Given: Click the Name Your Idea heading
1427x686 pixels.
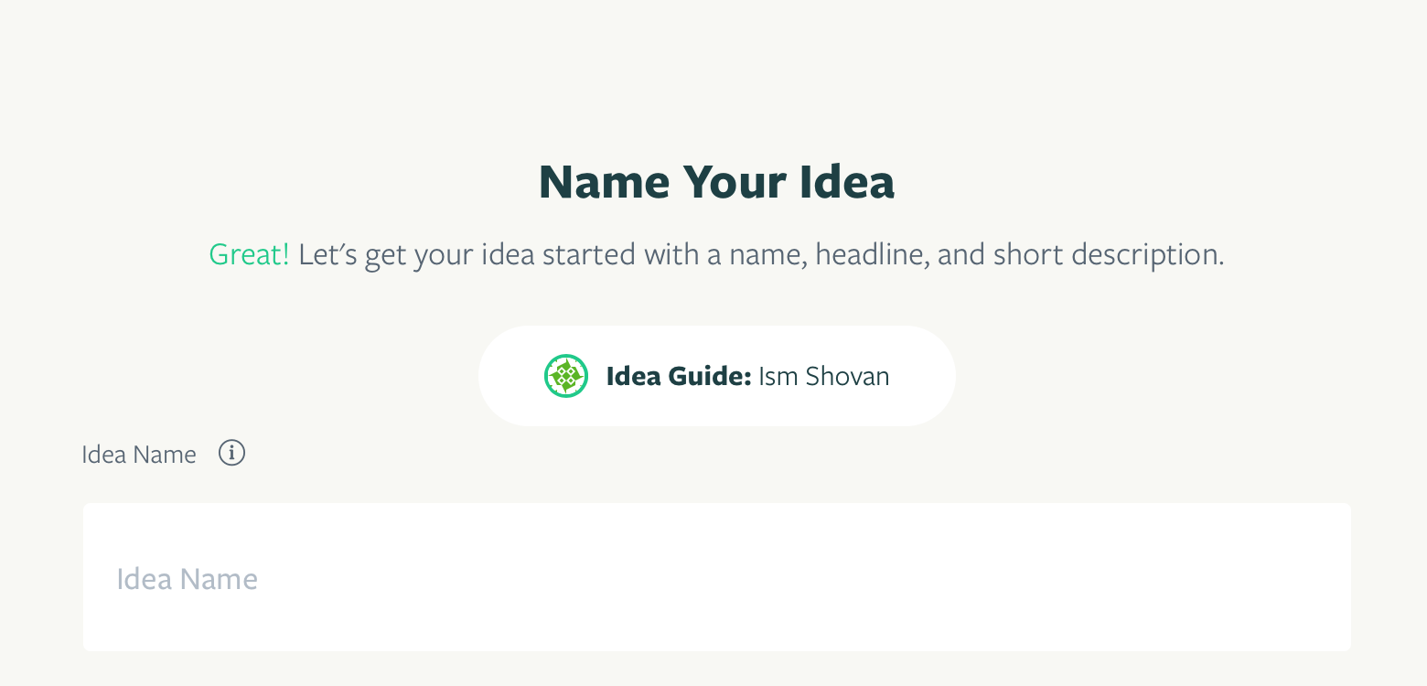Looking at the screenshot, I should [x=717, y=182].
